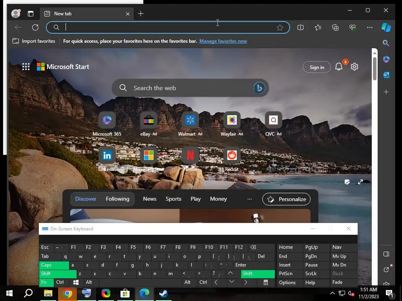
Task: Show hidden tray icons chevron
Action: (332, 293)
